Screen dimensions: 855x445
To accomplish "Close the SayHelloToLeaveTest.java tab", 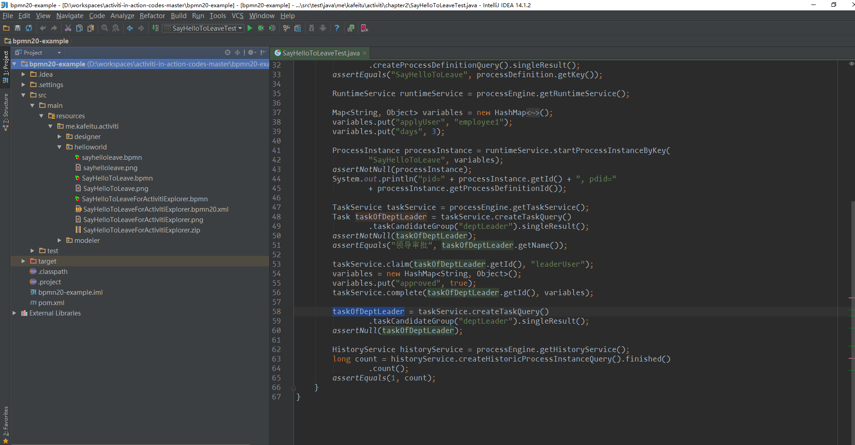I will [x=365, y=53].
